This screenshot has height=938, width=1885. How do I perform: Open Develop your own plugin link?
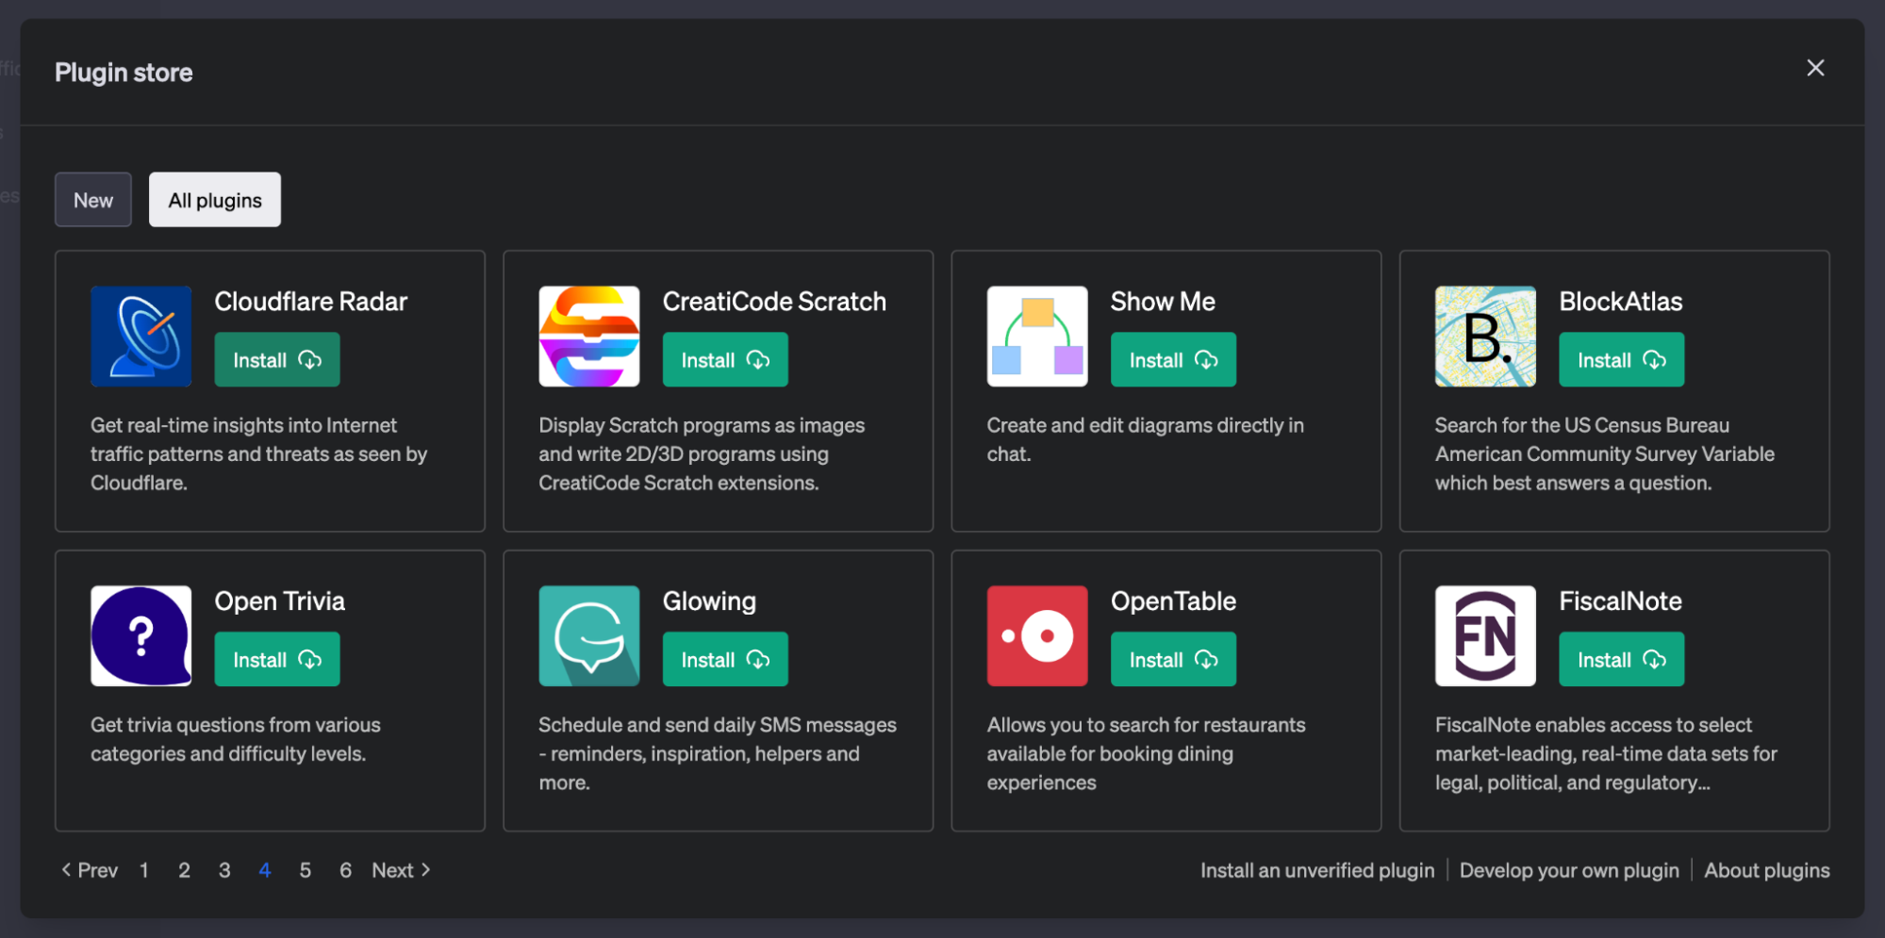[x=1569, y=870]
